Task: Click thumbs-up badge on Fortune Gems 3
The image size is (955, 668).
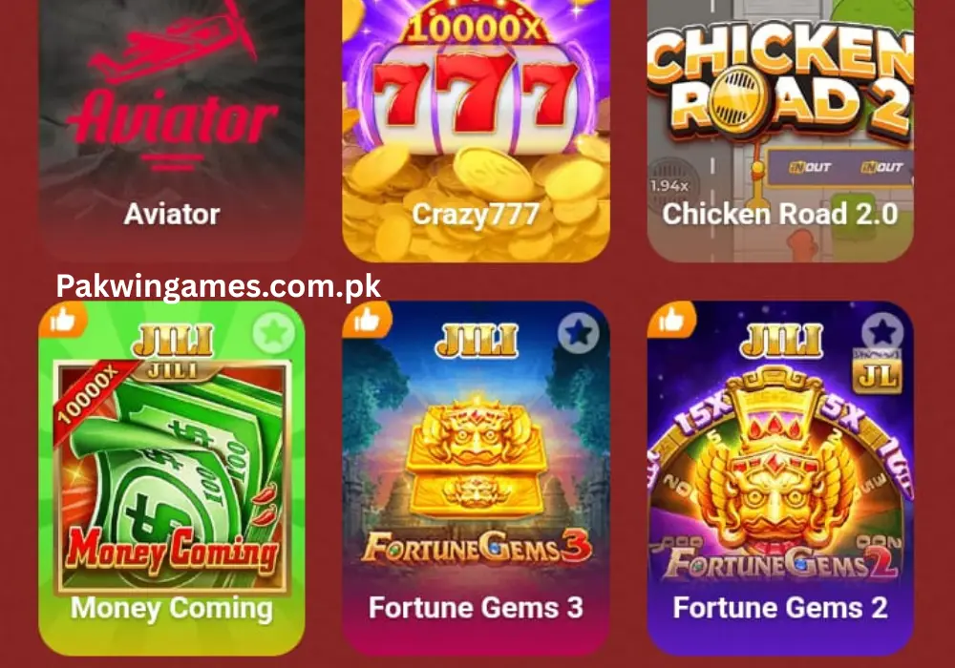Action: click(x=366, y=320)
